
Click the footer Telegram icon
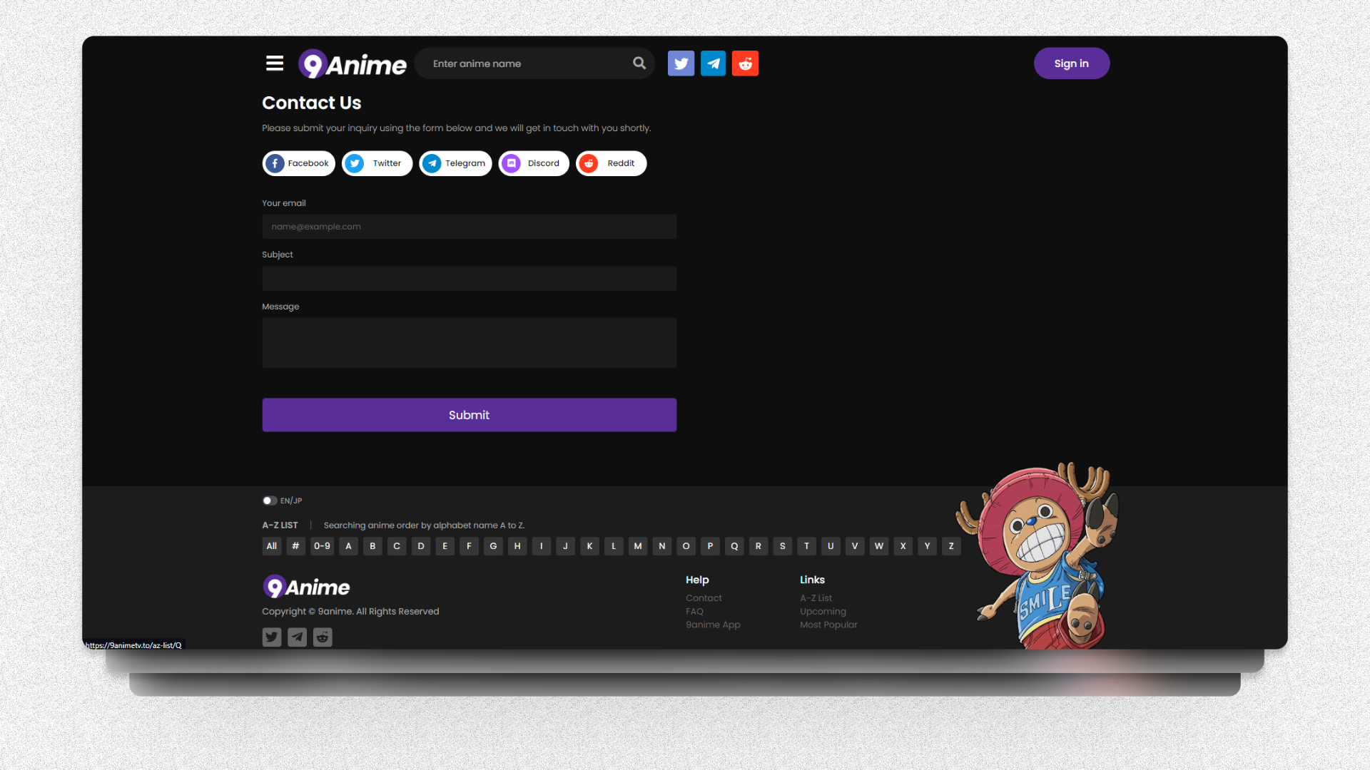pyautogui.click(x=297, y=637)
